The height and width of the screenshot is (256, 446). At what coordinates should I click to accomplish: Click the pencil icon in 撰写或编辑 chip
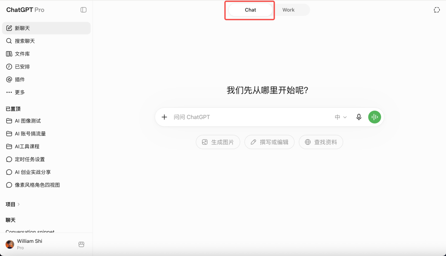(253, 142)
